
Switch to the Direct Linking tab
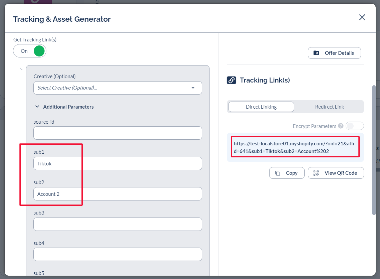click(261, 107)
